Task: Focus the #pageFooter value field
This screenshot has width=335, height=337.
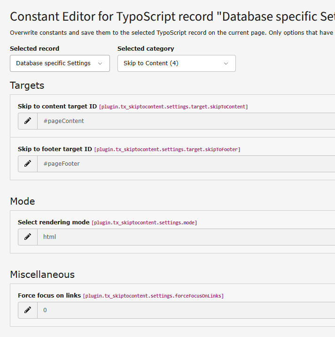Action: (x=186, y=164)
